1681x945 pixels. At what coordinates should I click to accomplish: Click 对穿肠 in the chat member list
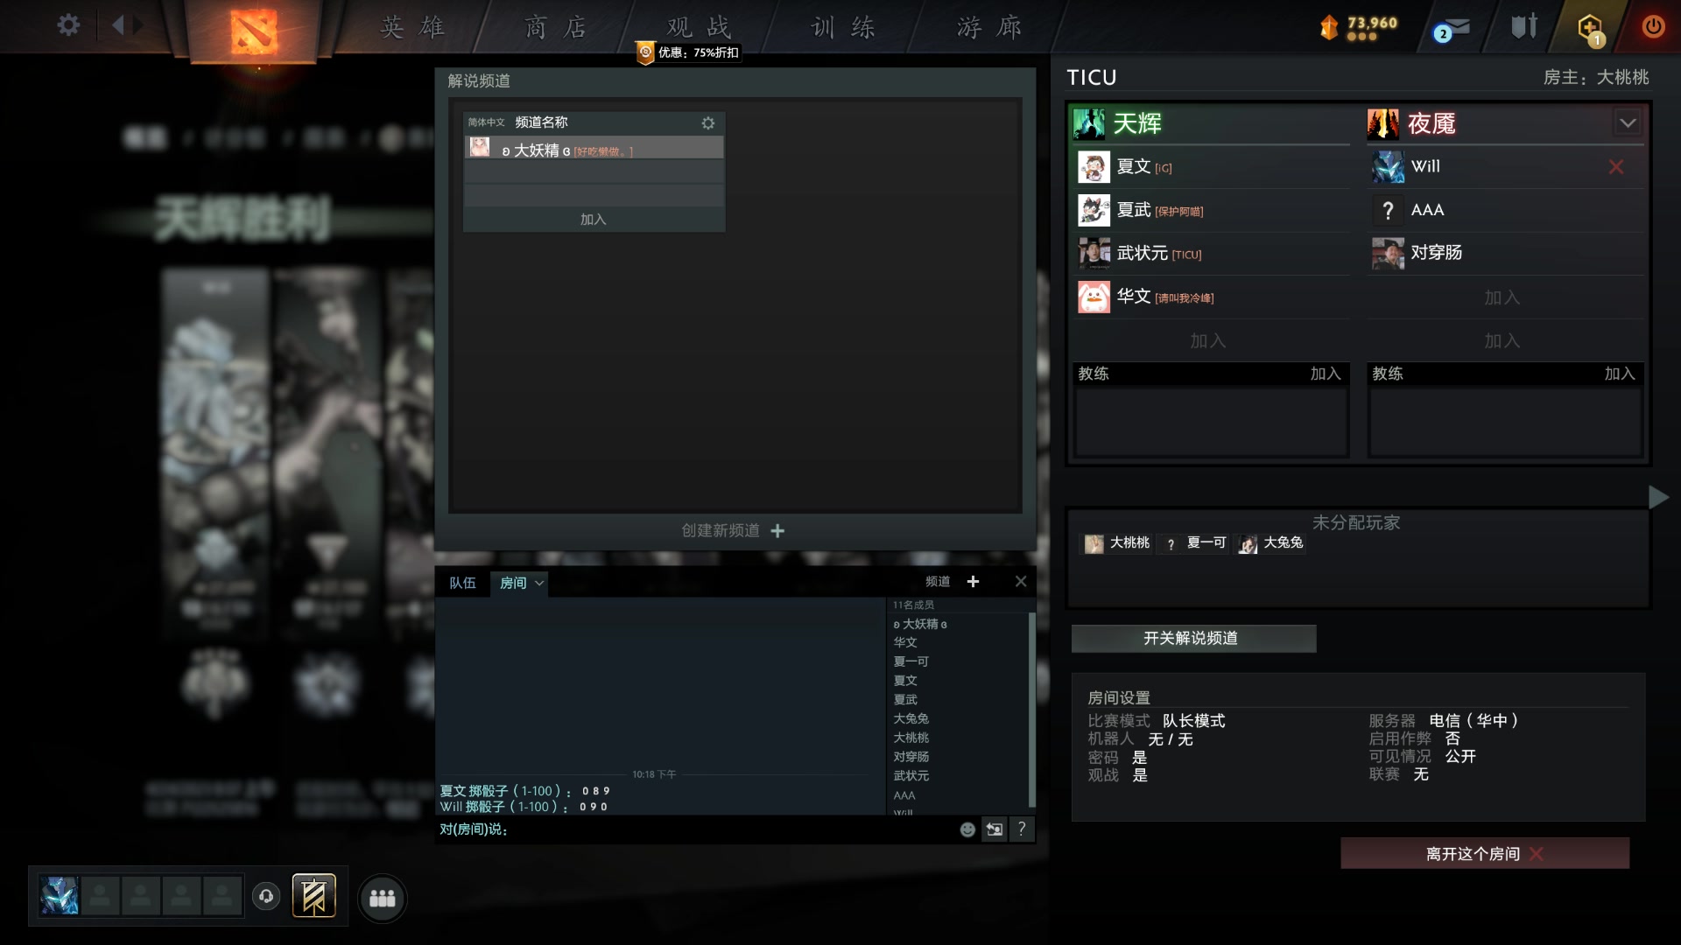click(911, 757)
